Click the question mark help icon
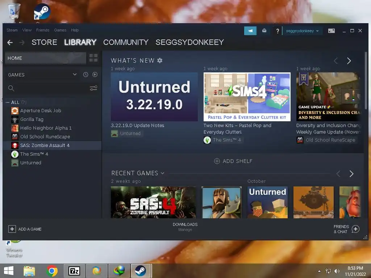Image resolution: width=371 pixels, height=278 pixels. [278, 31]
